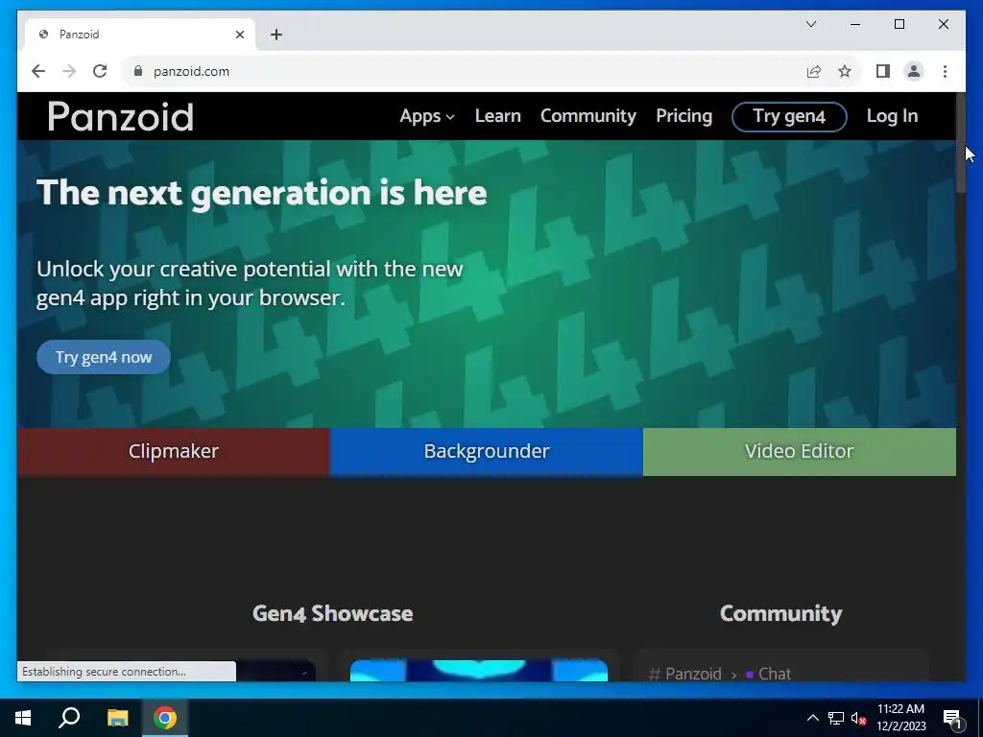Open the blue showcase thumbnail
Image resolution: width=983 pixels, height=737 pixels.
[x=479, y=670]
